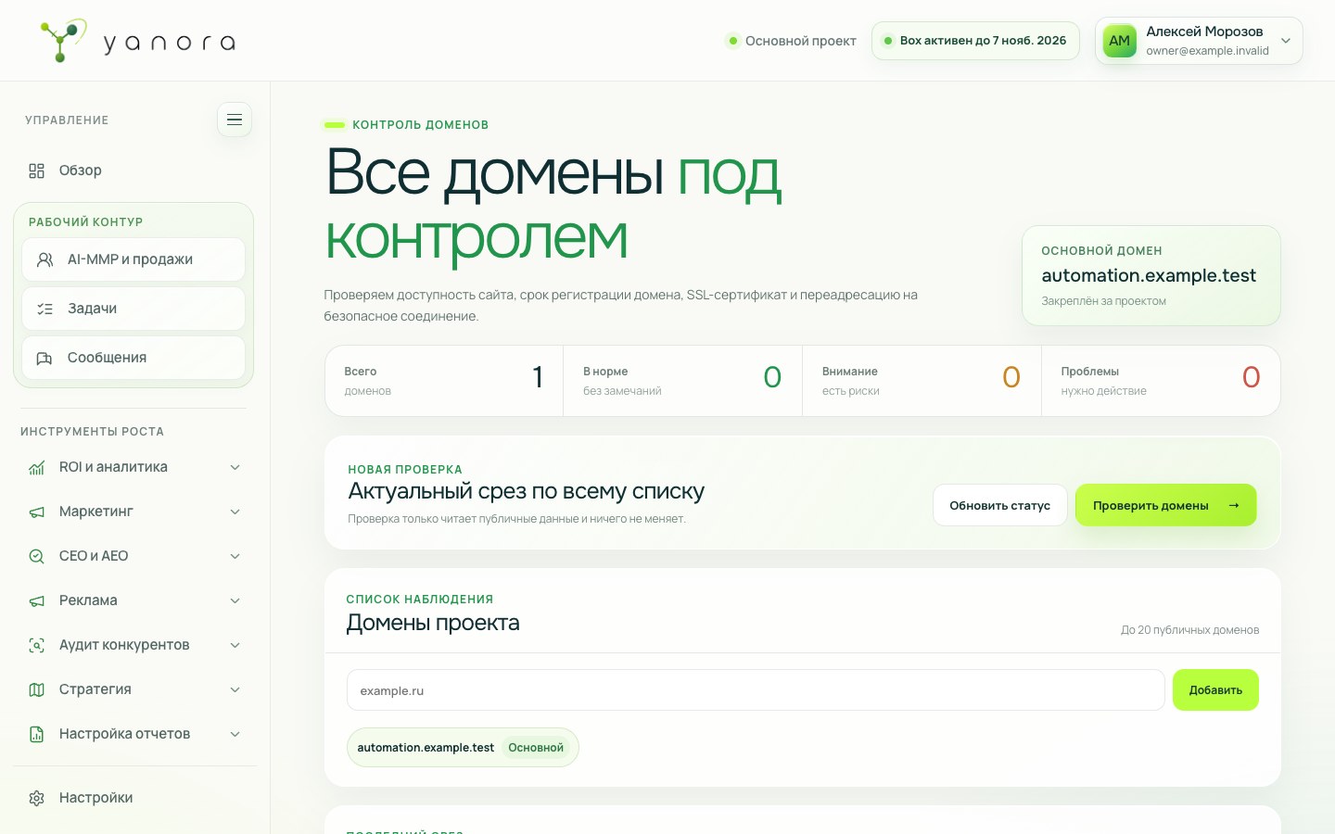Expand the Маркетинг section chevron
Viewport: 1335px width, 834px height.
tap(235, 512)
